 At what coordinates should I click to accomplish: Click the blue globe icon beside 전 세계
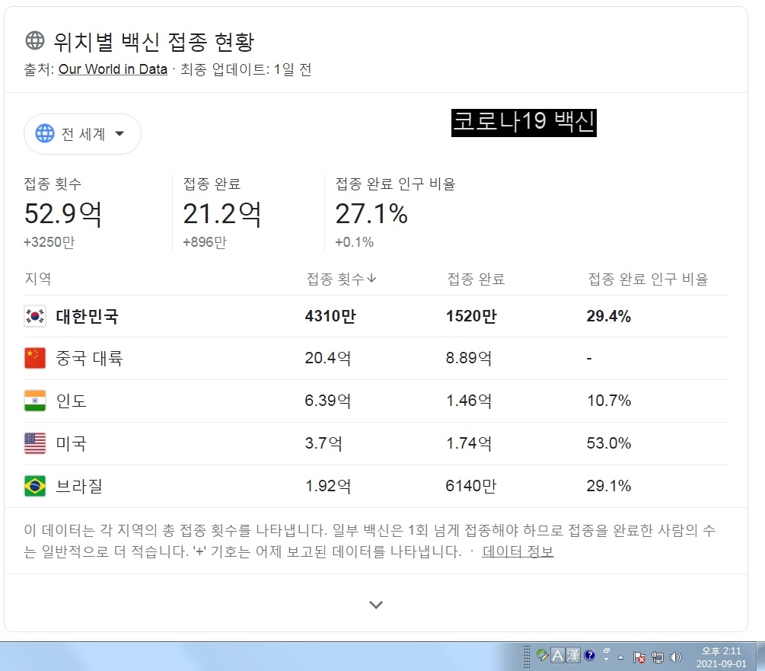coord(45,133)
